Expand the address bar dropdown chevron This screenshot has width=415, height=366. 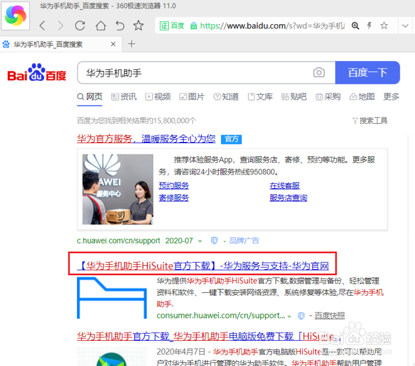(405, 26)
